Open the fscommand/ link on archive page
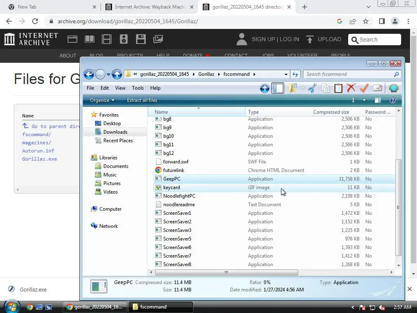The width and height of the screenshot is (417, 313). 36,134
